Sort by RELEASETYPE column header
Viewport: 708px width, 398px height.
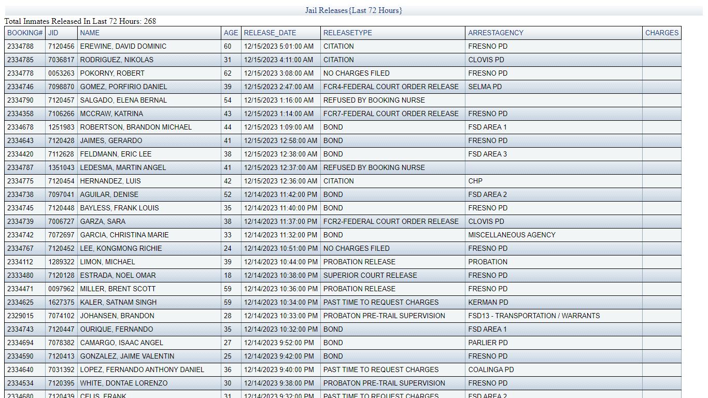point(348,33)
